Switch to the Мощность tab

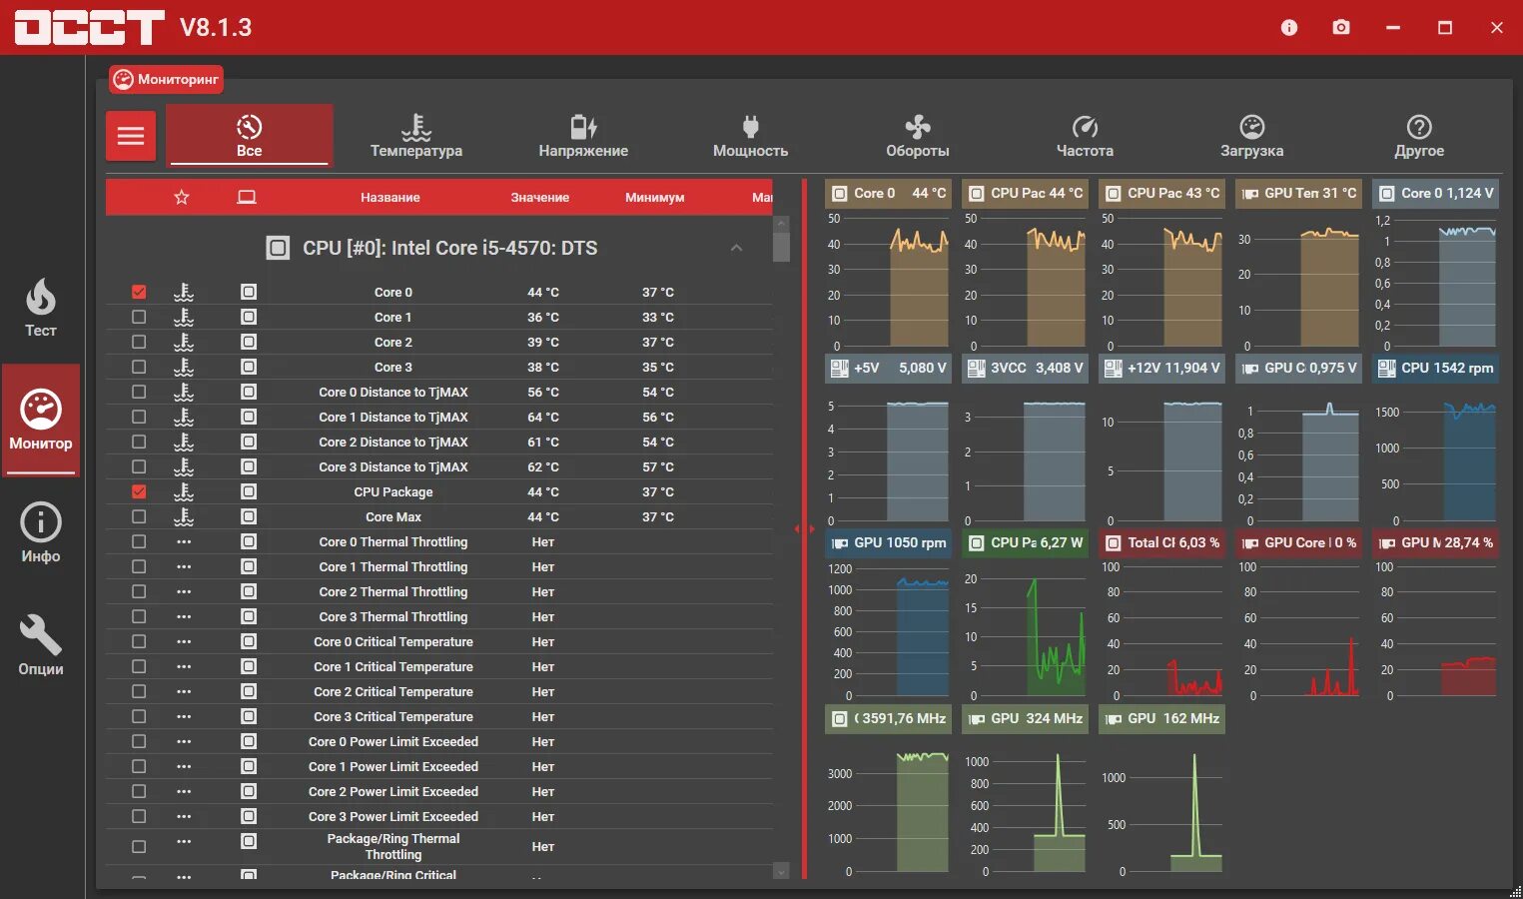click(x=750, y=136)
